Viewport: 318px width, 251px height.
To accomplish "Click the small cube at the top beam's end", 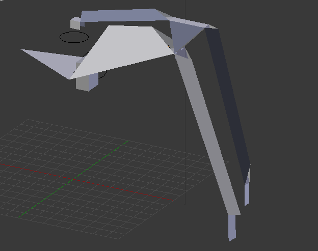I will click(75, 23).
